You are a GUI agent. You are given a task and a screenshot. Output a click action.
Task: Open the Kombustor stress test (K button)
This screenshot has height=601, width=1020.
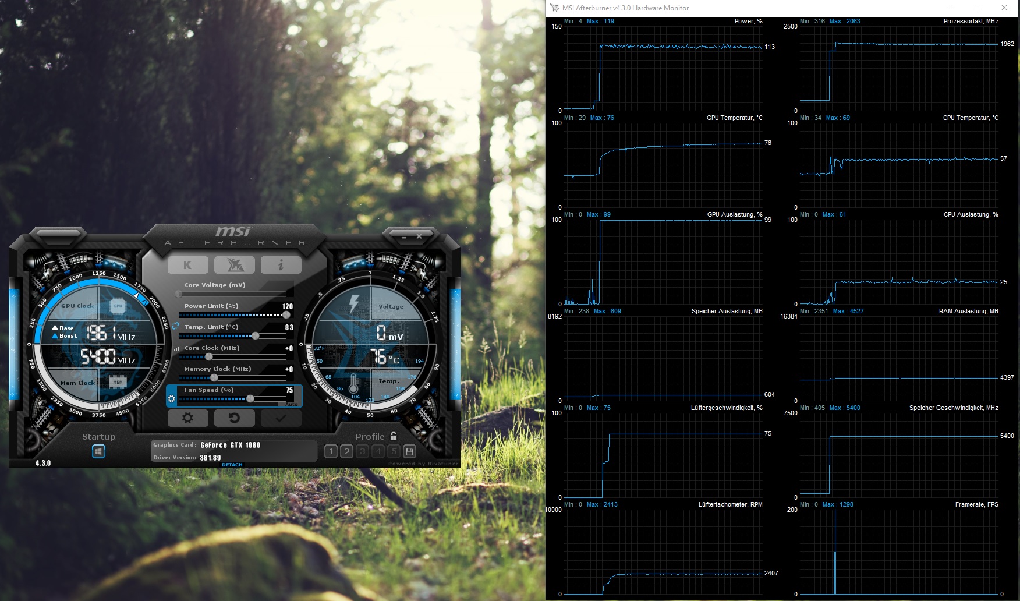click(187, 265)
